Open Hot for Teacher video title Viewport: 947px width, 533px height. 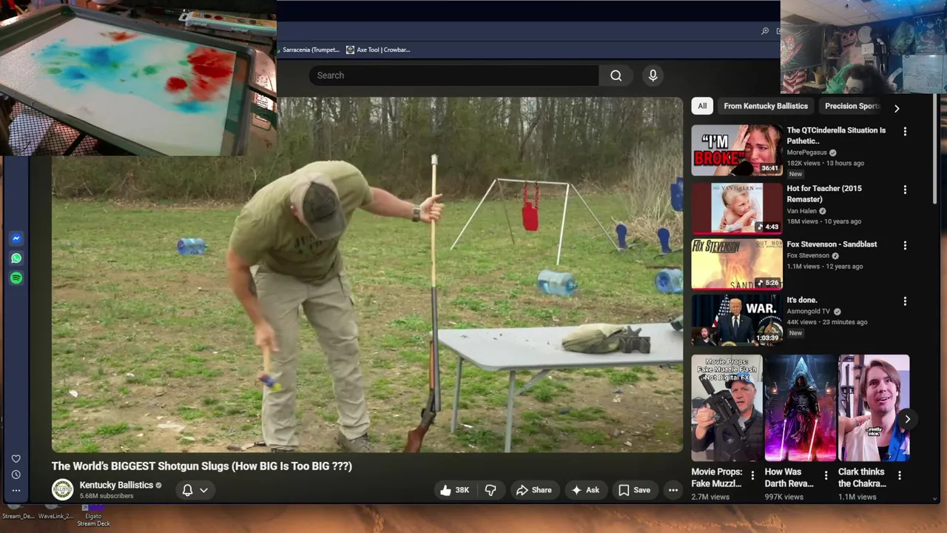click(x=824, y=193)
